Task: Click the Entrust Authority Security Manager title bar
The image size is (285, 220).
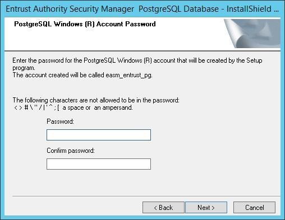Action: coord(142,9)
